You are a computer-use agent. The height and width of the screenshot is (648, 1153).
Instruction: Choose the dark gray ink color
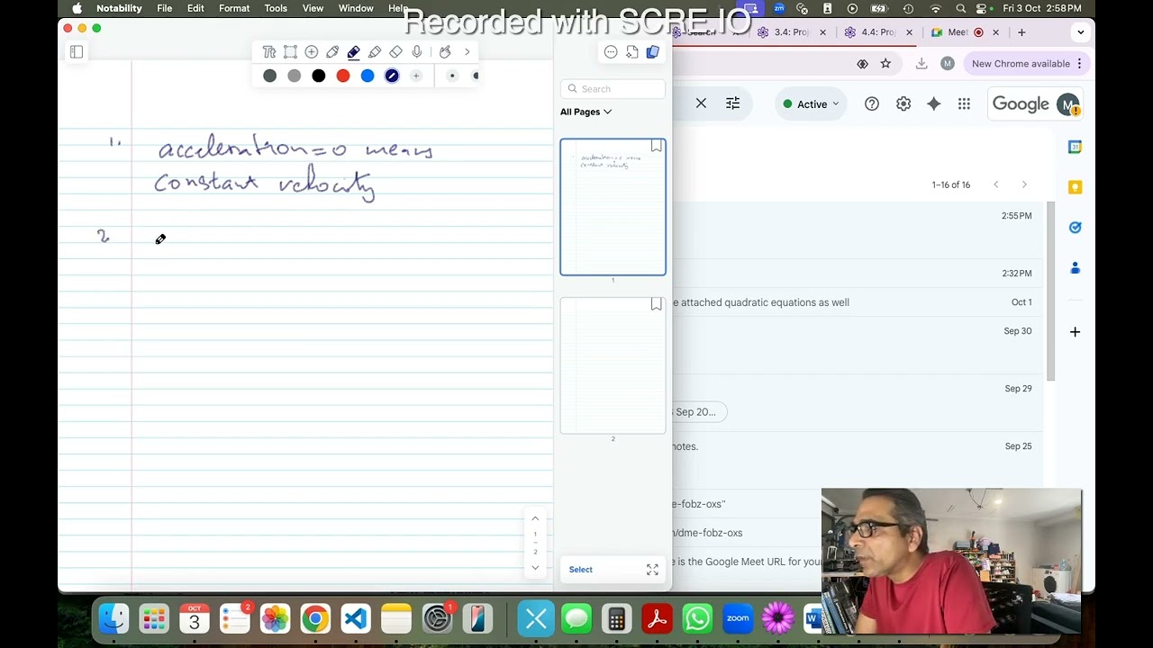(269, 76)
